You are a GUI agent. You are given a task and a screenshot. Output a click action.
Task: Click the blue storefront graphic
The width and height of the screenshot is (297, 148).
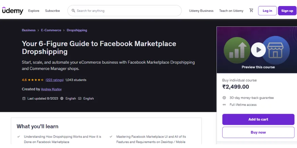pos(276,50)
